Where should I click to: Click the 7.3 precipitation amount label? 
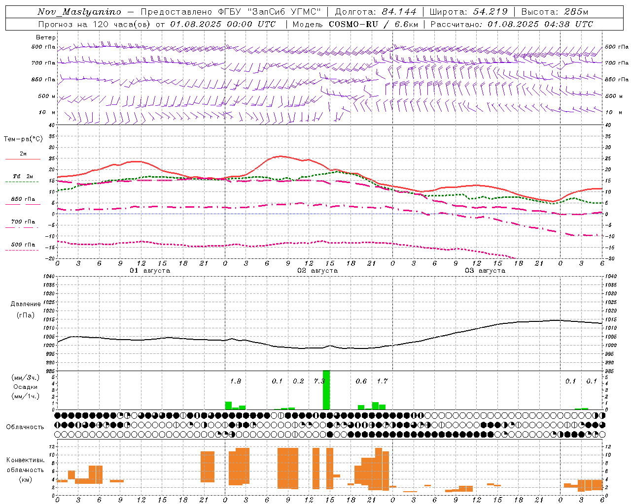coord(319,381)
